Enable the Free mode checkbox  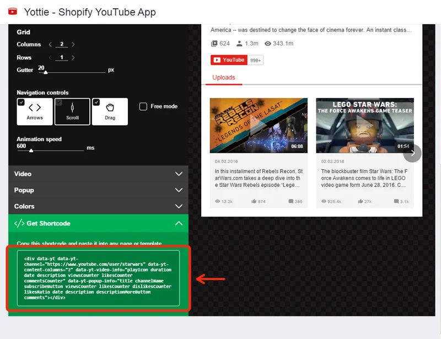click(x=143, y=106)
